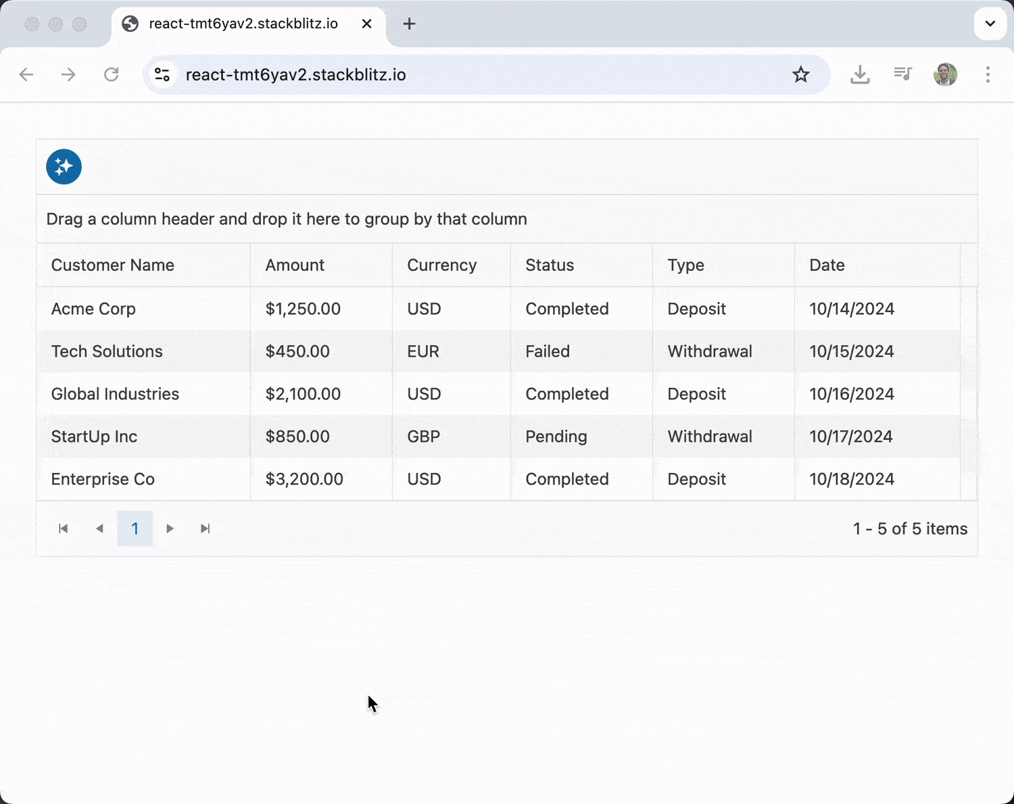Sort by the Amount column header

click(295, 265)
